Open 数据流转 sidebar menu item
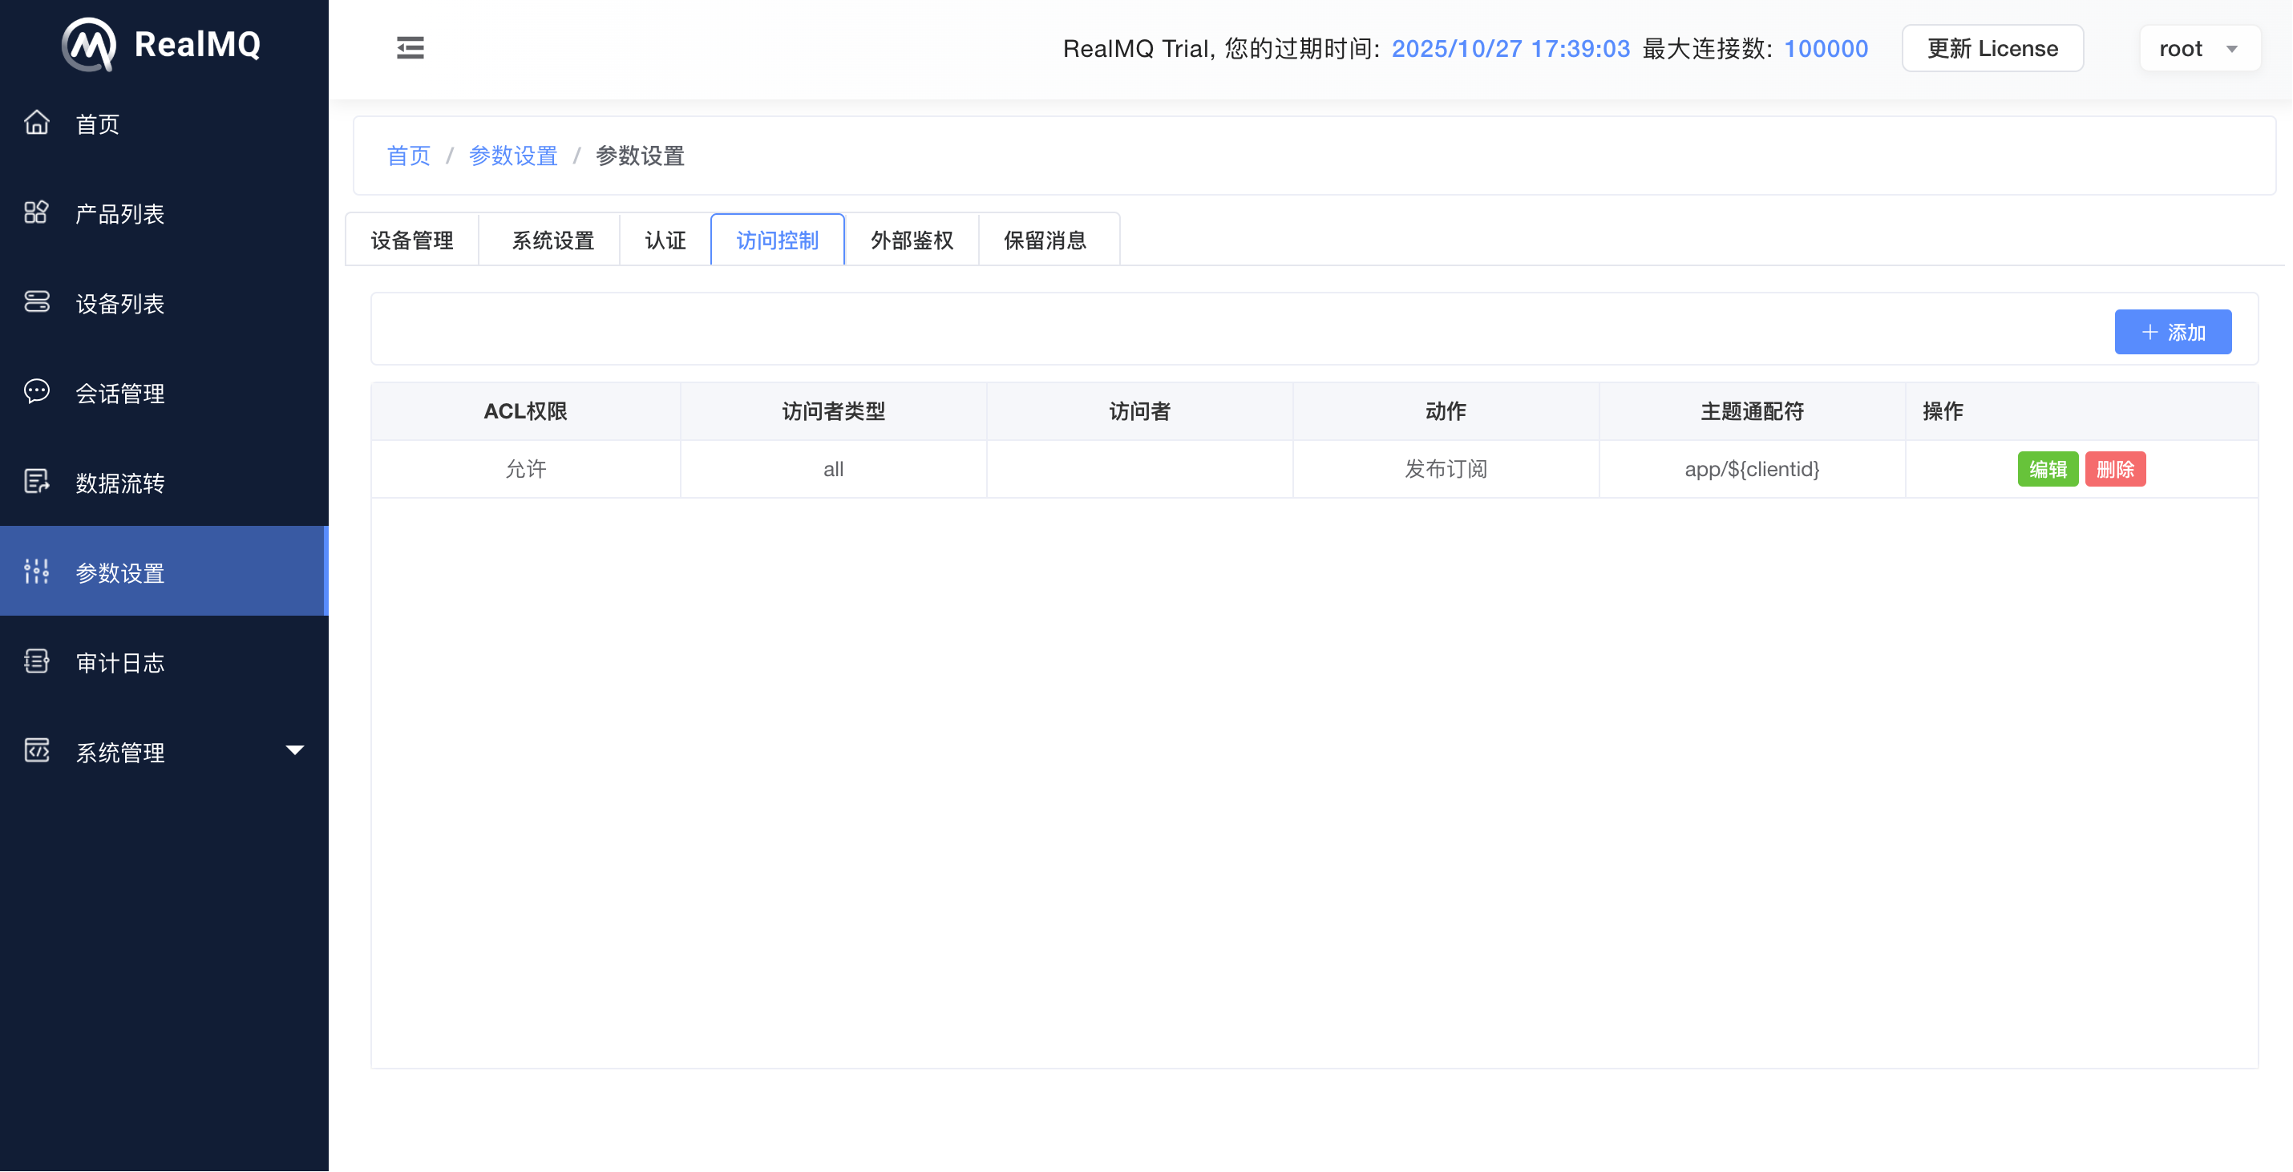2293x1172 pixels. pos(164,483)
